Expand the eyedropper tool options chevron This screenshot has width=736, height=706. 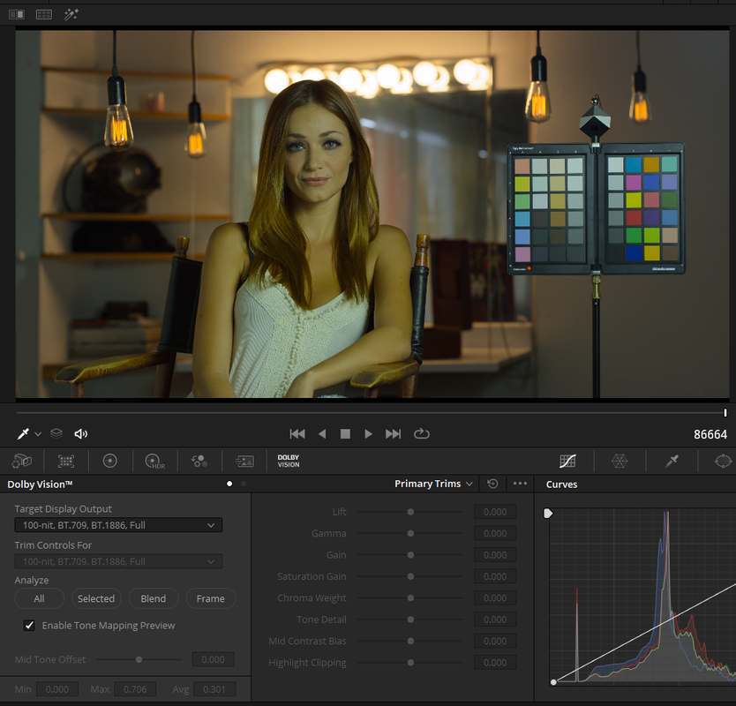38,434
